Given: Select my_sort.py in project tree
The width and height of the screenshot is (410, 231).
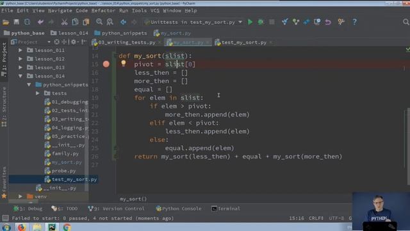Looking at the screenshot, I should coord(67,162).
